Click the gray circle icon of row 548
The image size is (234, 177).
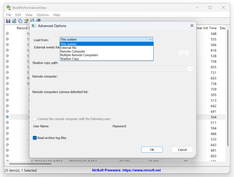[x=7, y=33]
